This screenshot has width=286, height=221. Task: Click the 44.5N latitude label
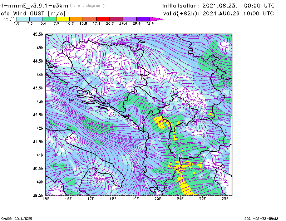pyautogui.click(x=38, y=61)
